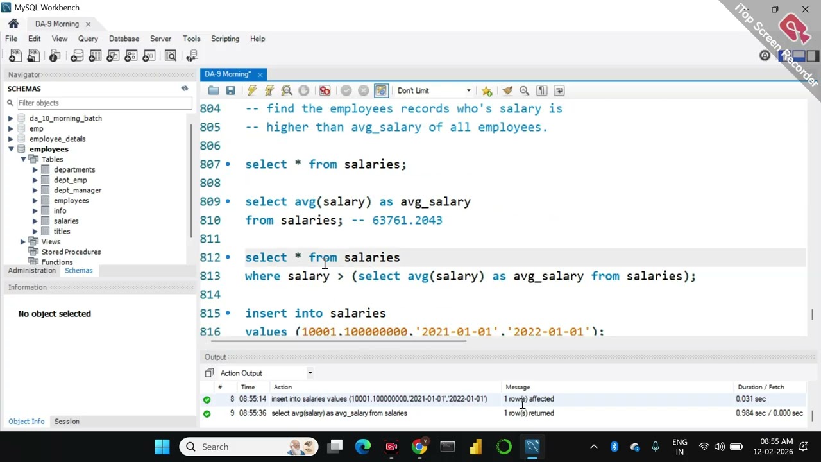This screenshot has height=462, width=821.
Task: Open output type copy icon
Action: click(x=209, y=373)
